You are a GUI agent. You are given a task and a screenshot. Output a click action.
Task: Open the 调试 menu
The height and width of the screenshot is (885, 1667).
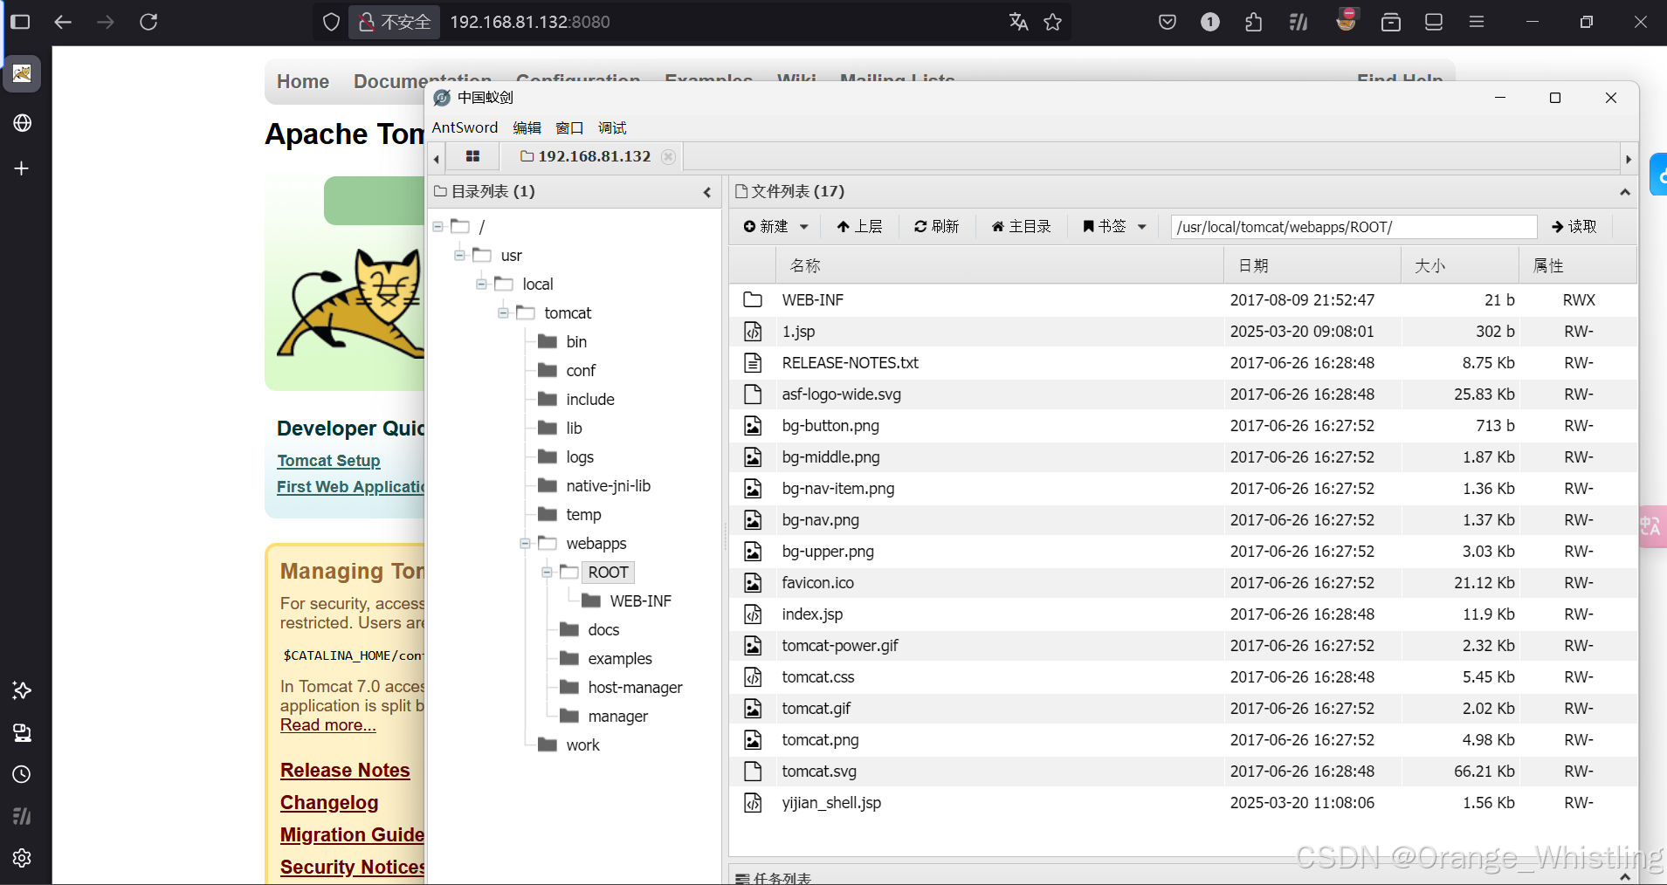click(612, 127)
